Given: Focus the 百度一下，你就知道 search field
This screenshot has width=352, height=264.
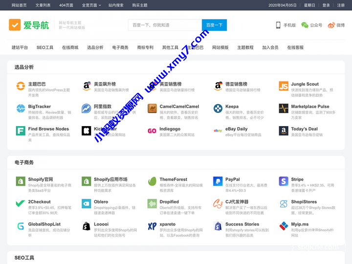Looking at the screenshot, I should [x=165, y=25].
